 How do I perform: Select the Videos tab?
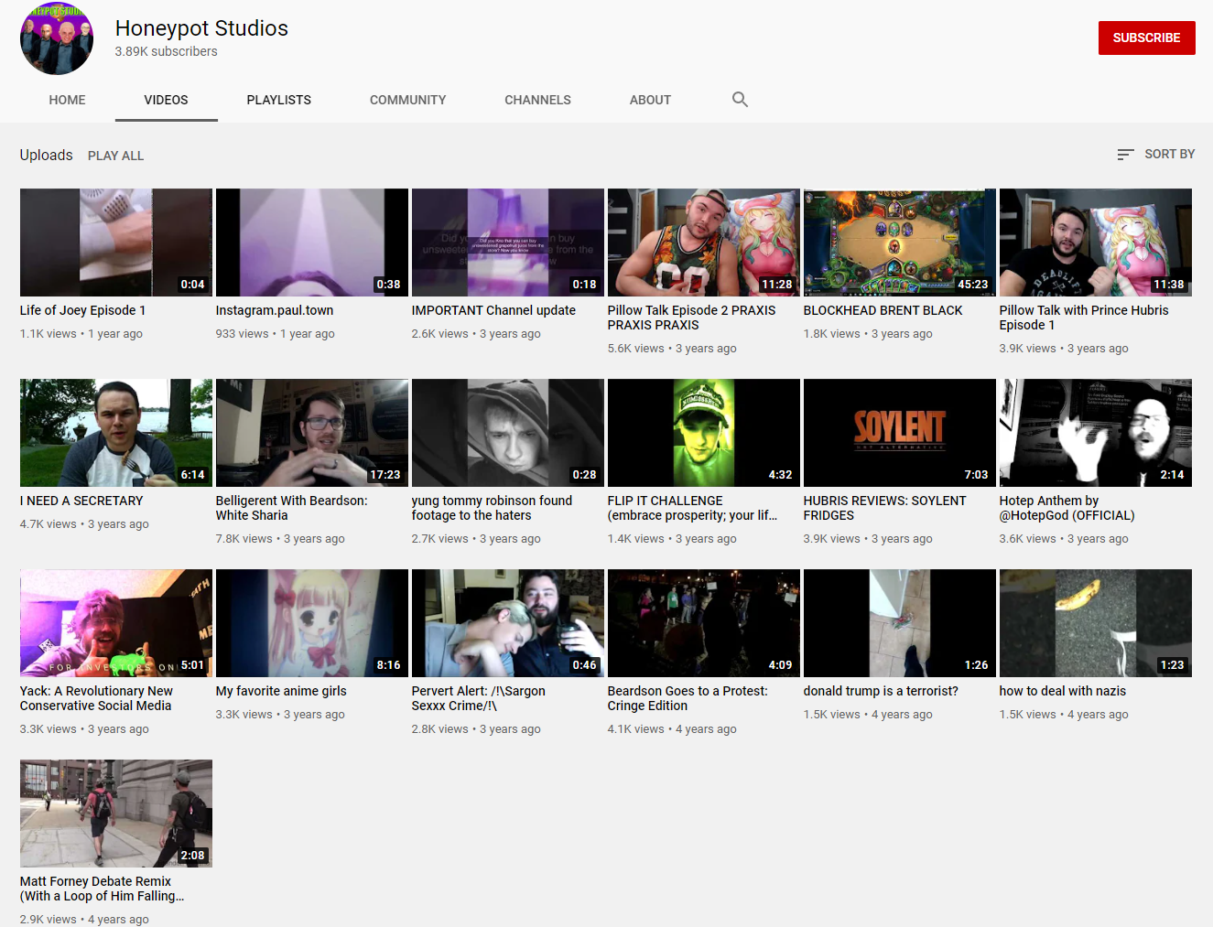coord(166,100)
